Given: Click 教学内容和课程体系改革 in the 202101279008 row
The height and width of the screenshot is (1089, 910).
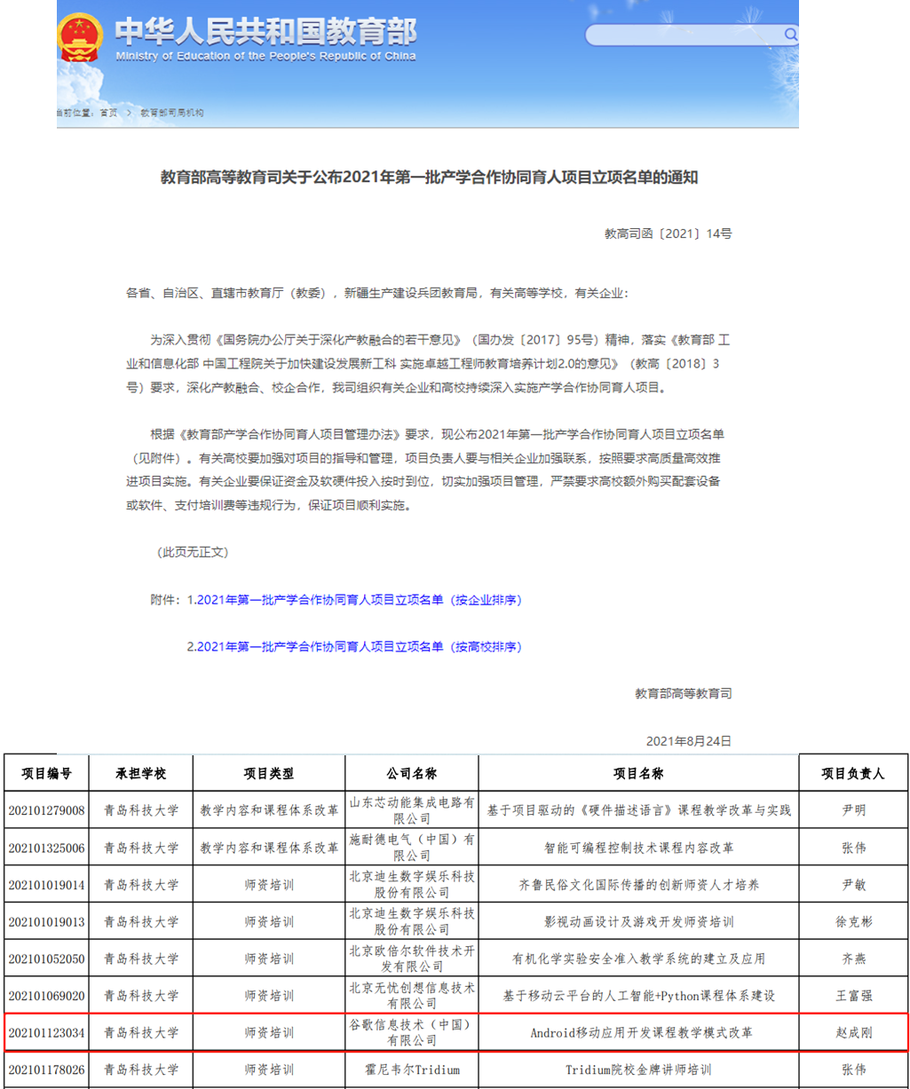Looking at the screenshot, I should point(269,810).
